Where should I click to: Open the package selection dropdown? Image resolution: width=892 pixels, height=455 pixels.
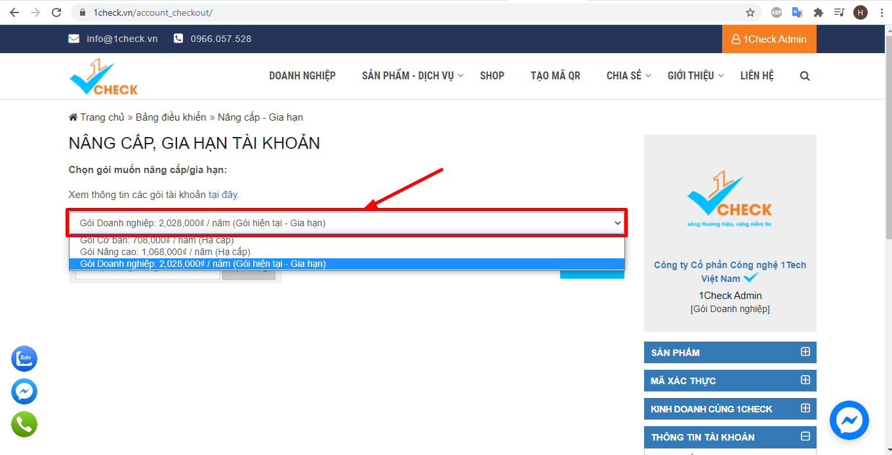coord(347,223)
